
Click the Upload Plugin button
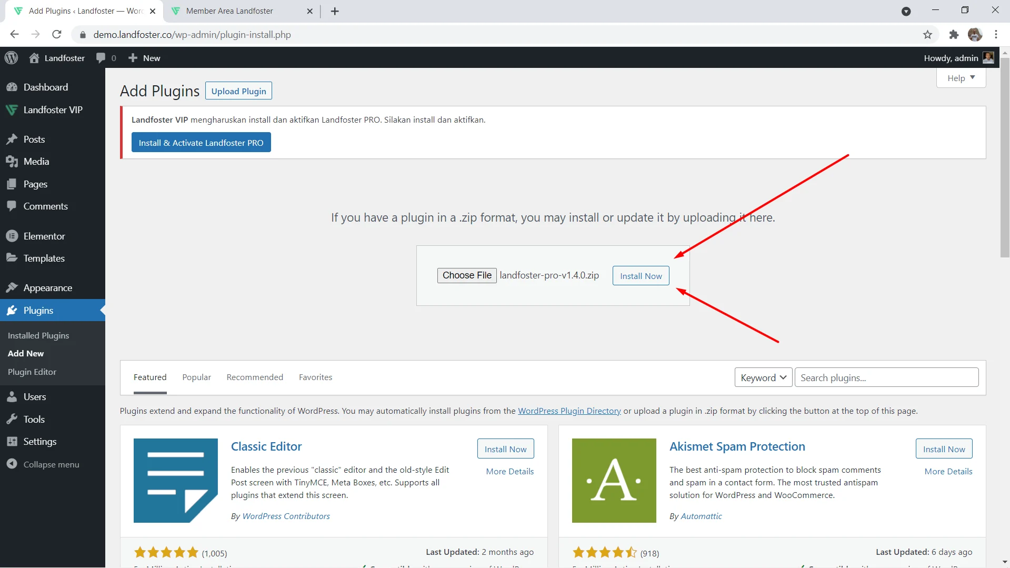[238, 91]
